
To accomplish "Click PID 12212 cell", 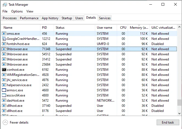I will coord(46,39).
